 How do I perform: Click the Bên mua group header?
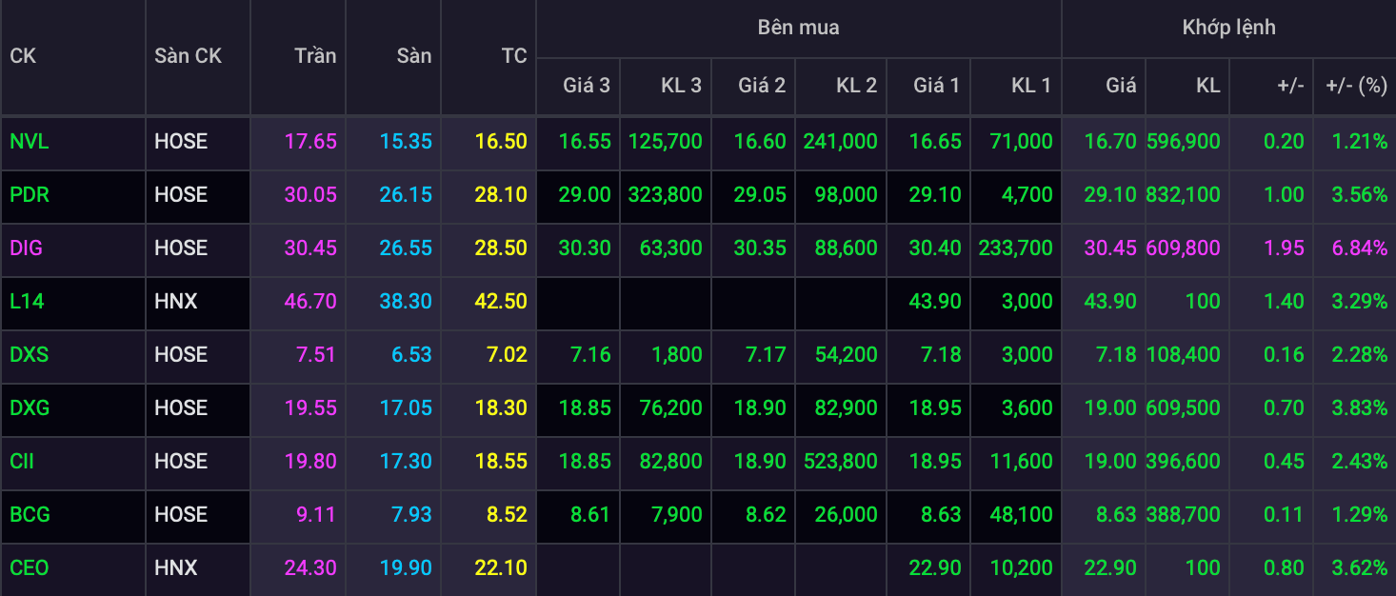(x=799, y=28)
